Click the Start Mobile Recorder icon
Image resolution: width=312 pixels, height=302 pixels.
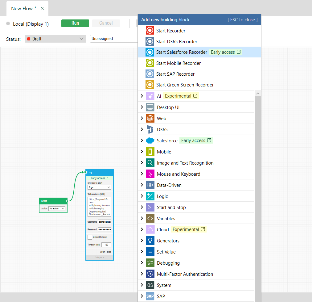(150, 63)
